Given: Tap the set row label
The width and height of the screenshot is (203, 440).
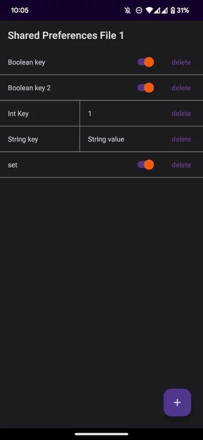Looking at the screenshot, I should [x=12, y=165].
